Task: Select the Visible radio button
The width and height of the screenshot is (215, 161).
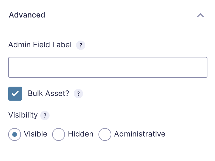Action: pyautogui.click(x=15, y=134)
